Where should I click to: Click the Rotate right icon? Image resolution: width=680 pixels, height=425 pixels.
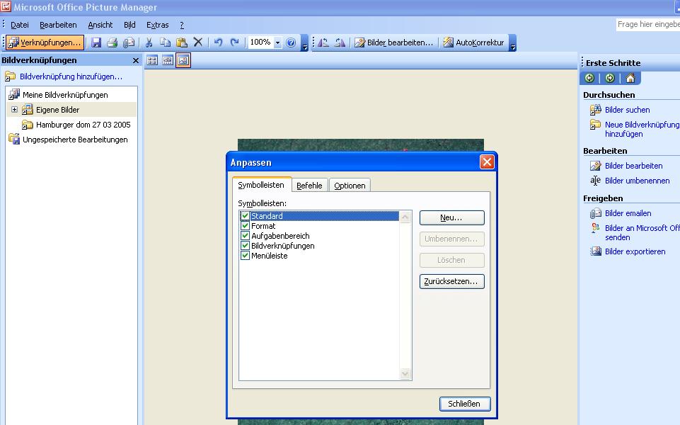[340, 42]
